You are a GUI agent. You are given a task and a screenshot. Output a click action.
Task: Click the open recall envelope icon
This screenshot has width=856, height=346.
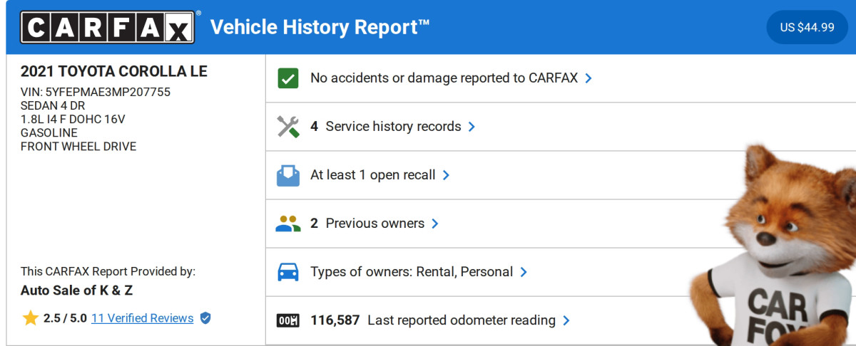point(288,175)
